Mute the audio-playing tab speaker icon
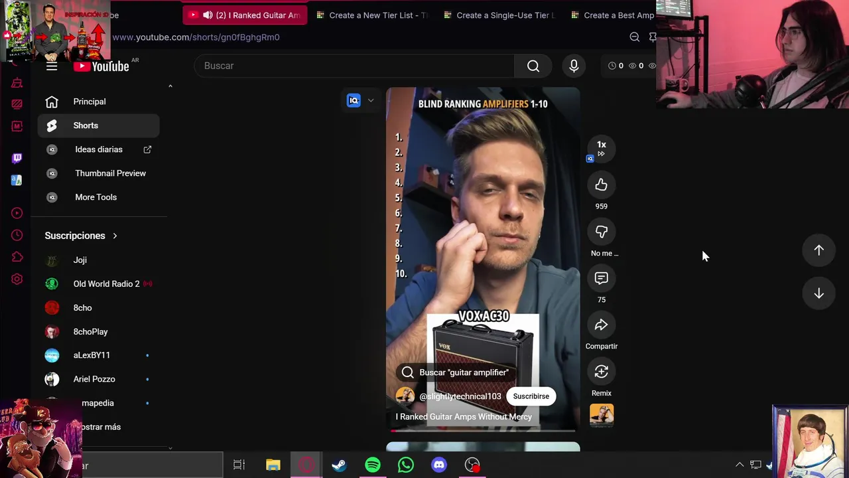The width and height of the screenshot is (849, 478). [208, 15]
